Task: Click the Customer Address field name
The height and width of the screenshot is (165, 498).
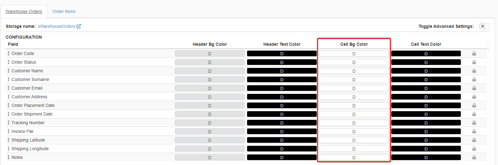Action: [x=29, y=97]
